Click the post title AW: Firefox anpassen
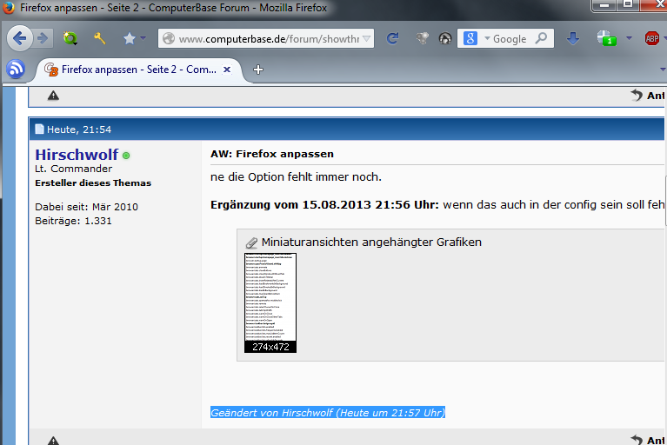 [x=272, y=154]
